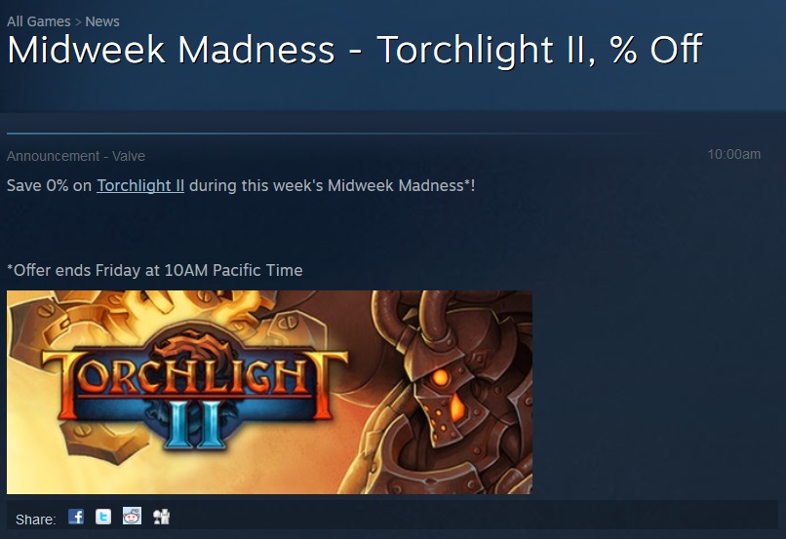Open the News breadcrumb link

click(x=102, y=21)
